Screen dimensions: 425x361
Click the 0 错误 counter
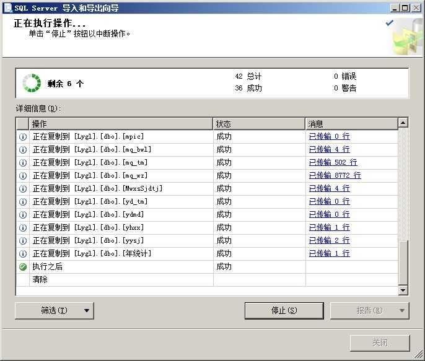tap(345, 76)
